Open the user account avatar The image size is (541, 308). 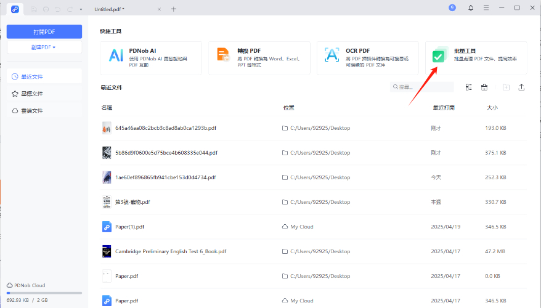(452, 8)
